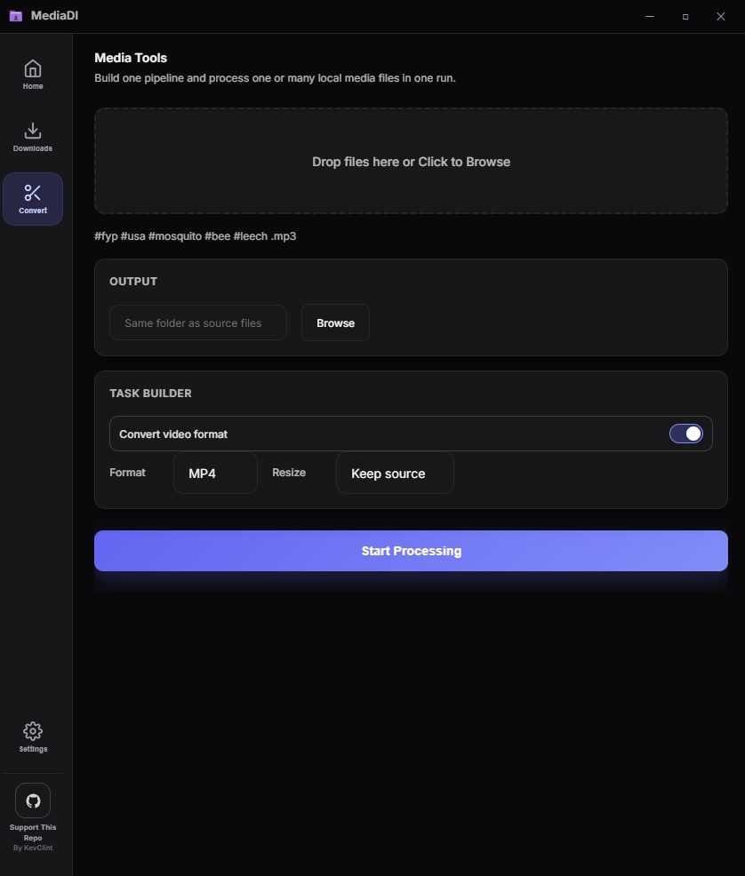Open the Keep source resize selector
The image size is (745, 876).
coord(394,473)
